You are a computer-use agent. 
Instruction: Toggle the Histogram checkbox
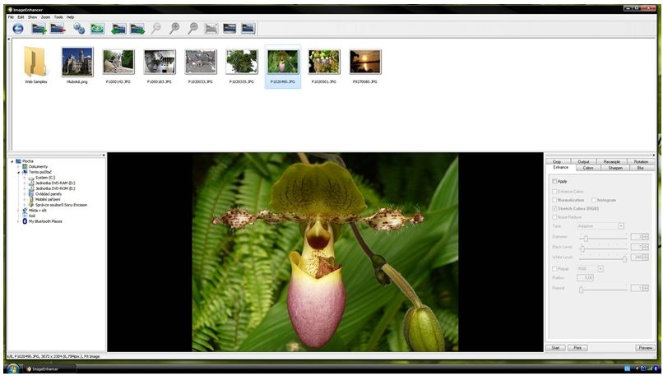click(594, 200)
